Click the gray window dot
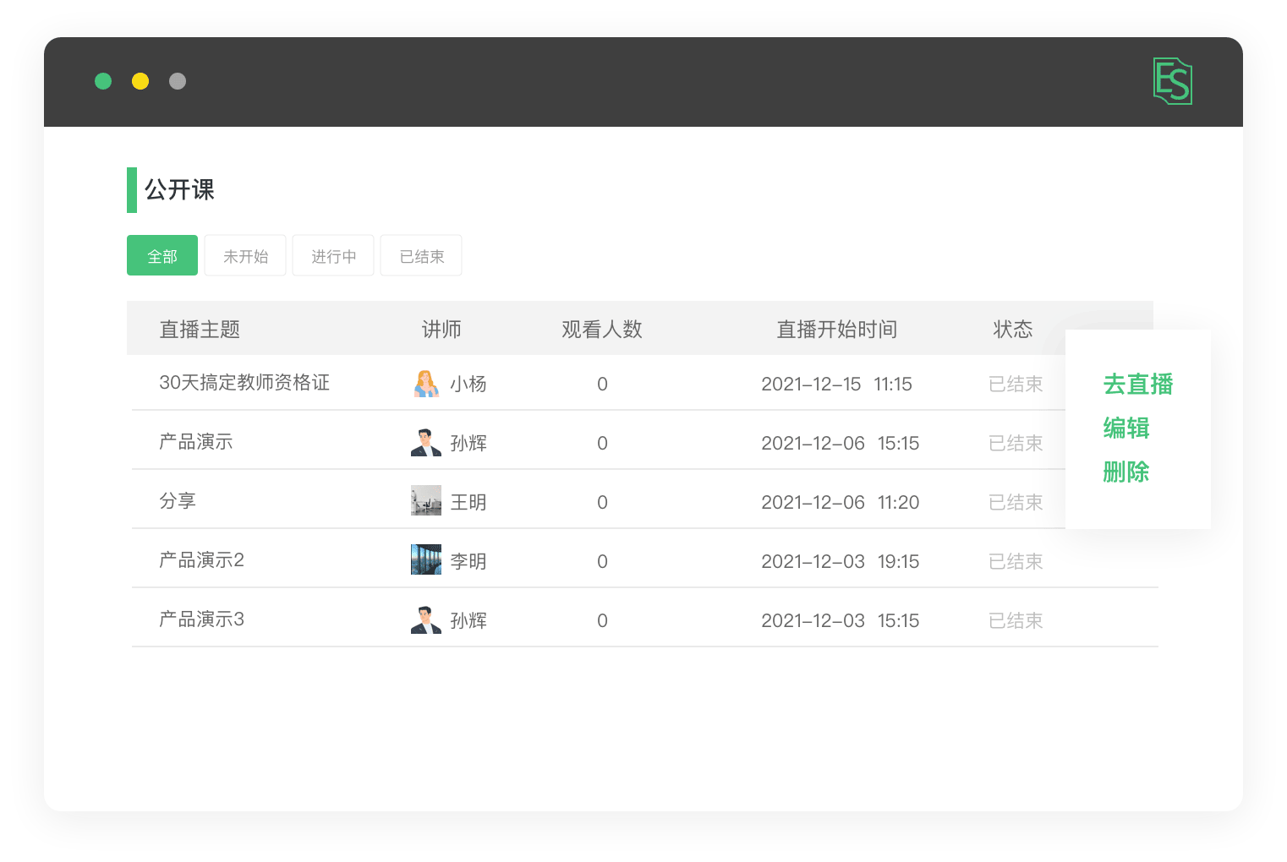This screenshot has height=862, width=1287. point(178,81)
